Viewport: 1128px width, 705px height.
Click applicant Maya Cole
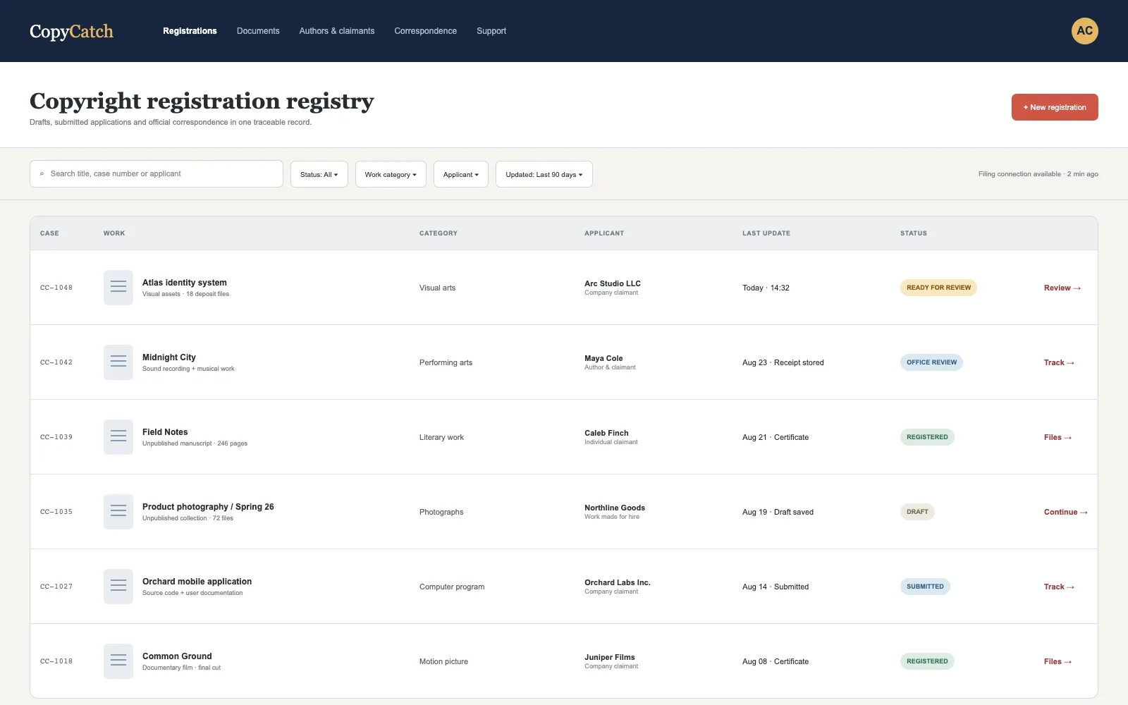[x=603, y=358]
